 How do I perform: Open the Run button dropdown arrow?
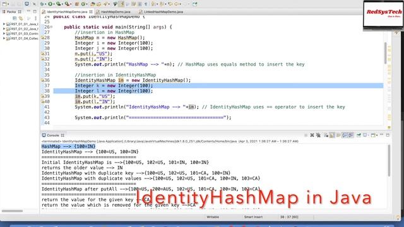point(54,4)
